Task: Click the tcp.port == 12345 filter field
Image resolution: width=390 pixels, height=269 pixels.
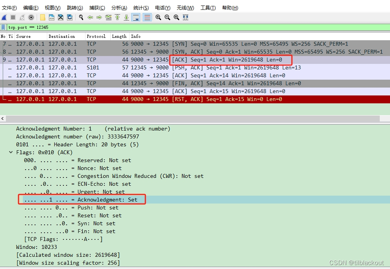Action: point(198,27)
